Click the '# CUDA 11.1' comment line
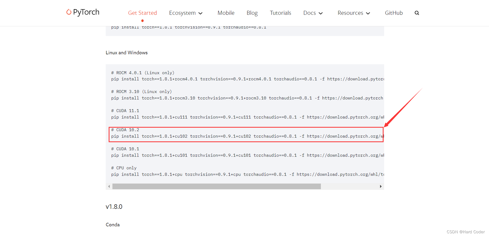 click(x=125, y=111)
